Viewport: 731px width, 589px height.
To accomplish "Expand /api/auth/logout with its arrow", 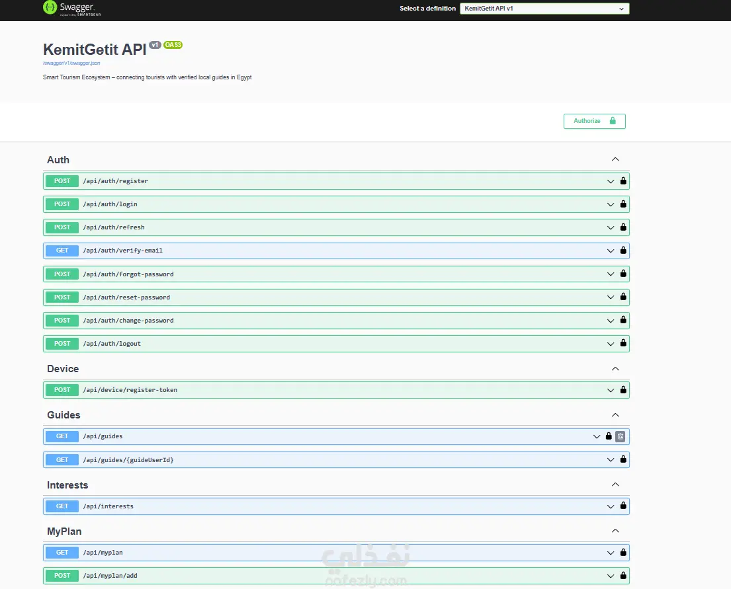I will pyautogui.click(x=611, y=344).
